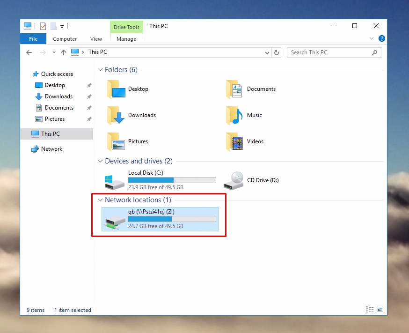
Task: Collapse the Folders (6) group
Action: (100, 70)
